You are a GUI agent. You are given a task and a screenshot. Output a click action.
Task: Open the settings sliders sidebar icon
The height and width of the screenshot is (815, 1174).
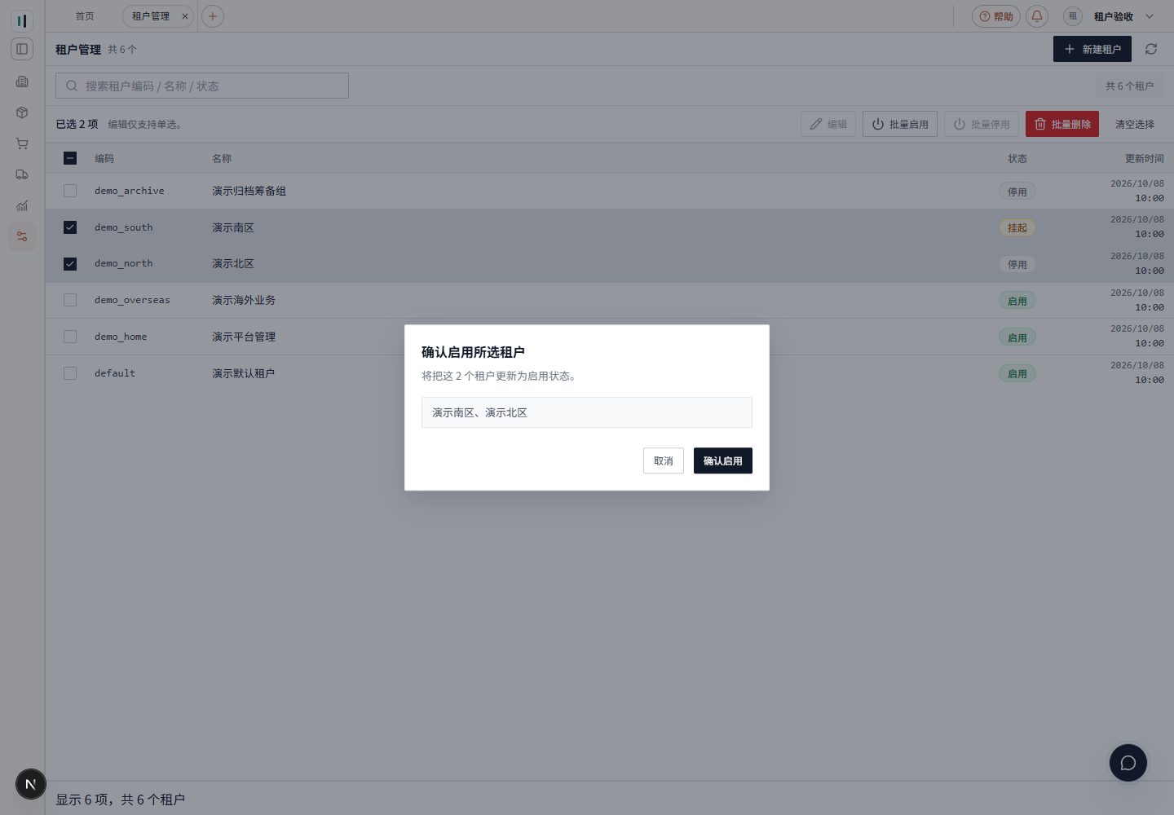(22, 236)
